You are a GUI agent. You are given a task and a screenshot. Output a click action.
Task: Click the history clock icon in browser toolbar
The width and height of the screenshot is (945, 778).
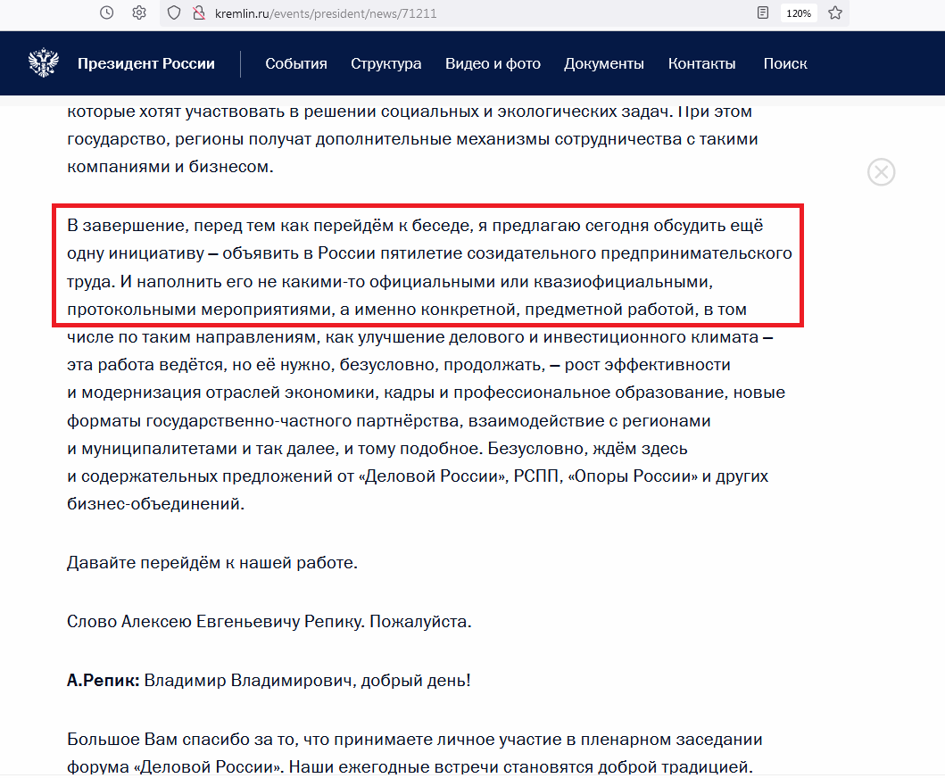pyautogui.click(x=107, y=12)
